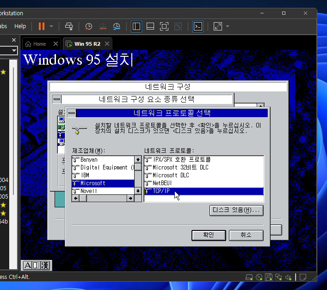Select Microsoft in the manufacturer list

point(103,183)
